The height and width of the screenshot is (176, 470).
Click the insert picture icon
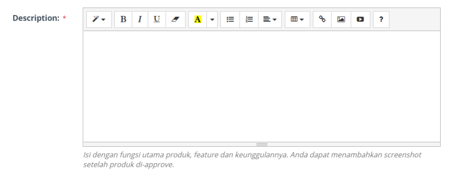tap(341, 19)
